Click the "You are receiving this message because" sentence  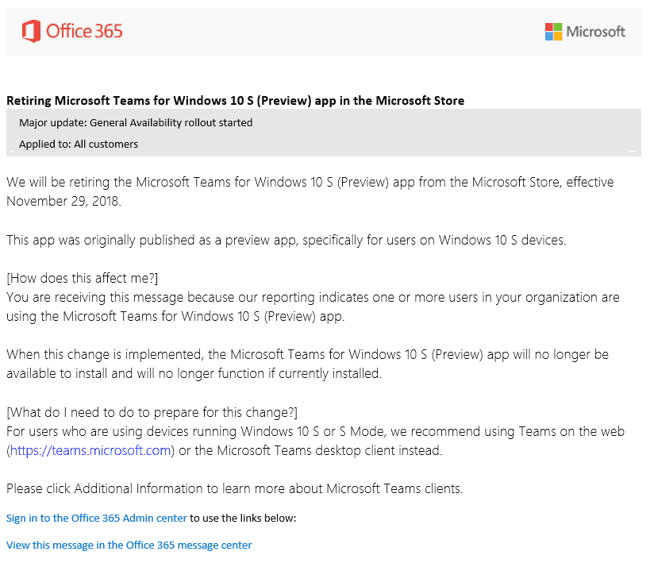coord(313,297)
